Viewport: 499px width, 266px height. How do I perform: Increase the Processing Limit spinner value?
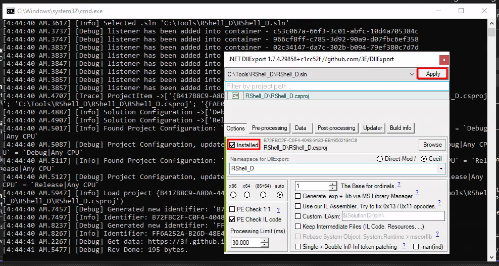tap(265, 241)
